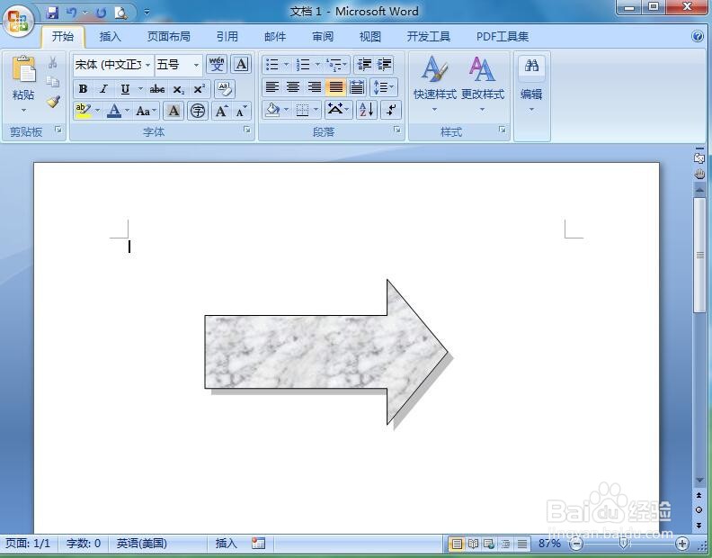Sort text A-Z icon
The height and width of the screenshot is (558, 712).
coord(366,110)
